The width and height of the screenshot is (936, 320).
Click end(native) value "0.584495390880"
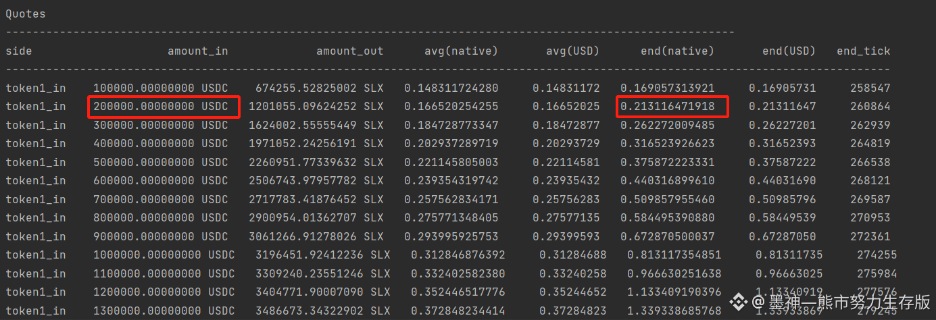click(668, 218)
